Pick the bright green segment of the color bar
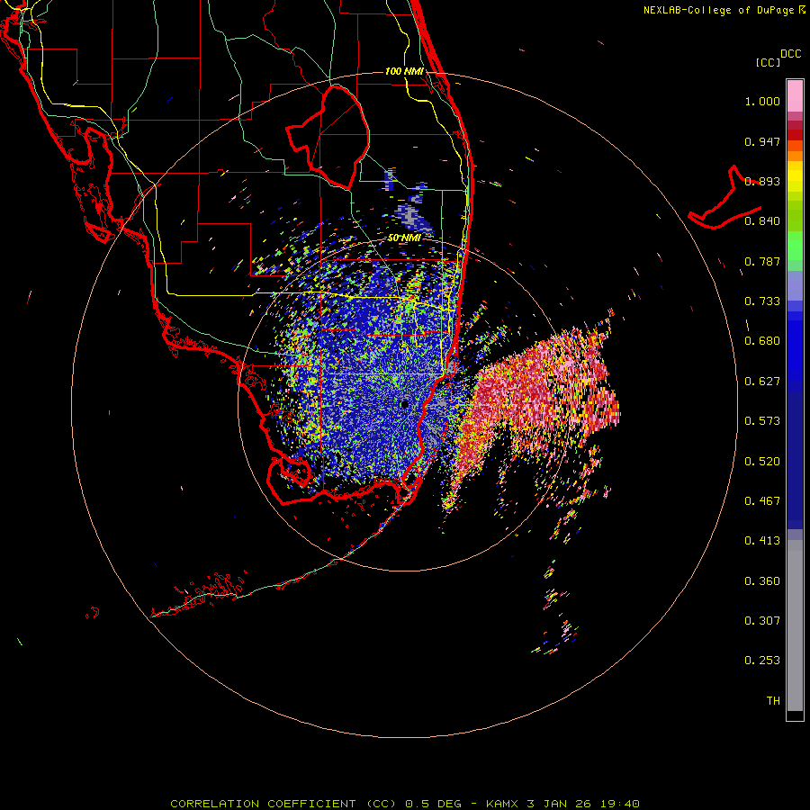This screenshot has height=810, width=810. coord(795,246)
